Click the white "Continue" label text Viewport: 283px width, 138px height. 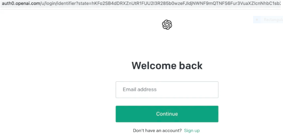(x=167, y=114)
